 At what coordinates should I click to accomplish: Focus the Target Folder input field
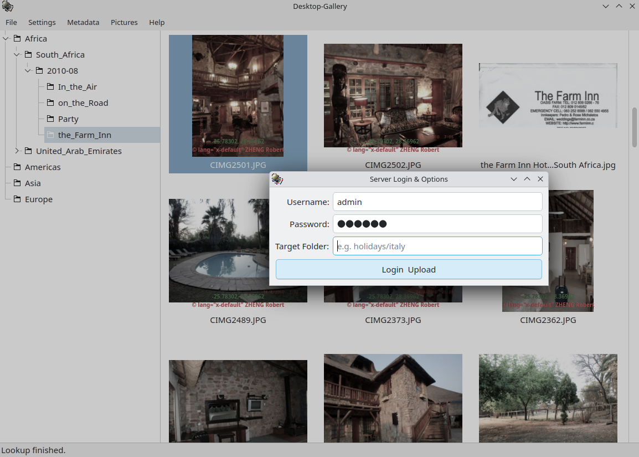point(437,247)
